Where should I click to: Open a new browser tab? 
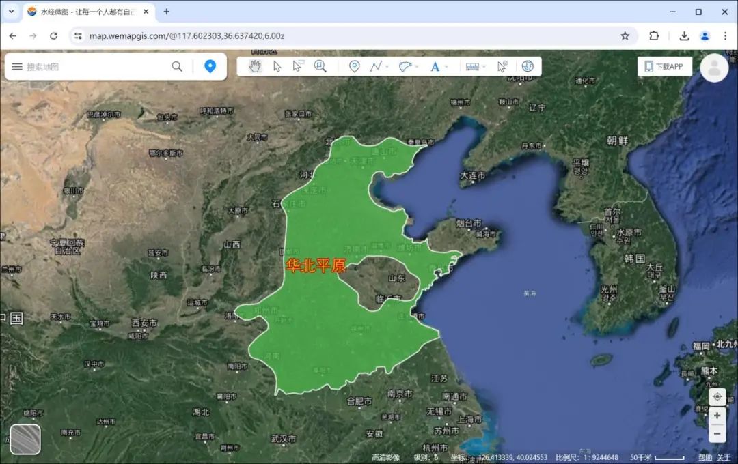166,12
